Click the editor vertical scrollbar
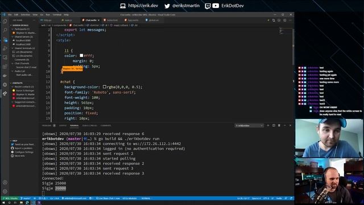The height and width of the screenshot is (205, 364). [293, 47]
